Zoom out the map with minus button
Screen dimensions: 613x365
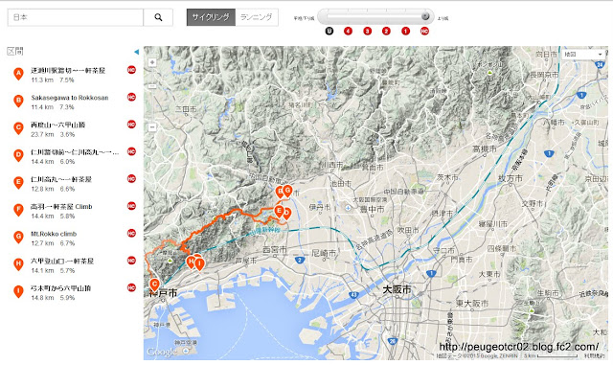point(152,127)
